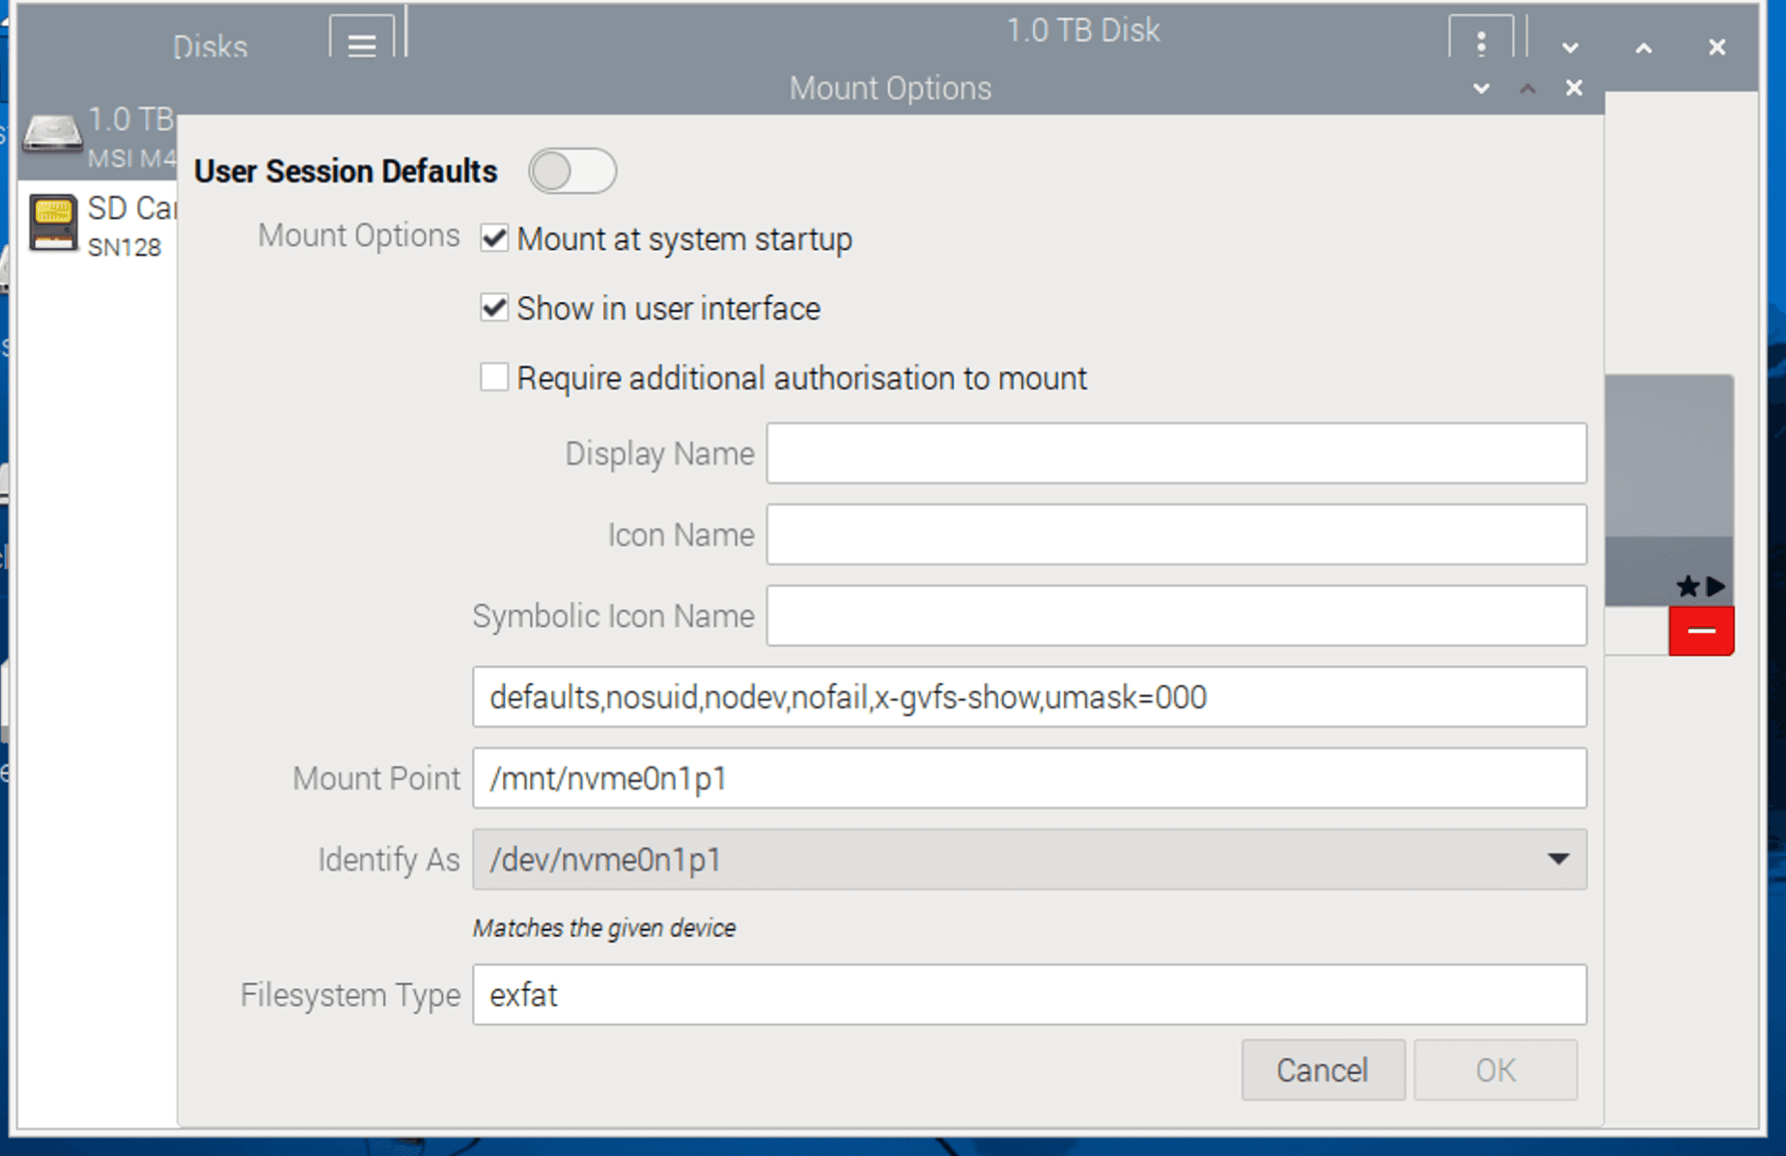Click the Display Name text field

tap(1176, 454)
